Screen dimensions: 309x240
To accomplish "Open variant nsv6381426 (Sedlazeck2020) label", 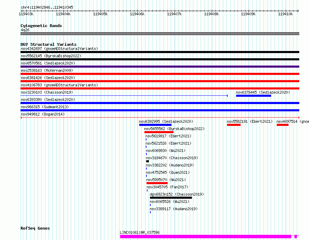I will 48,78.
